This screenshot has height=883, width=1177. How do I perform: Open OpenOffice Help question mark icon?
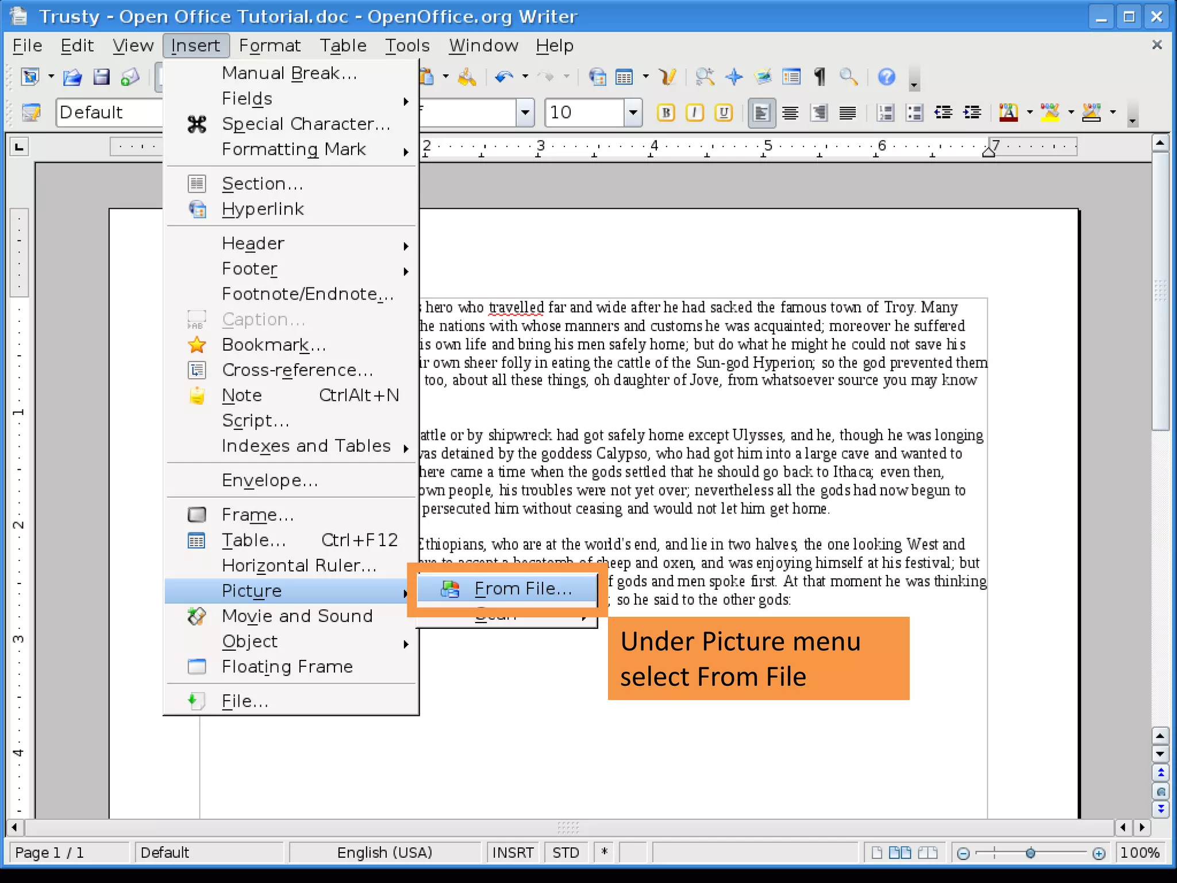coord(887,76)
